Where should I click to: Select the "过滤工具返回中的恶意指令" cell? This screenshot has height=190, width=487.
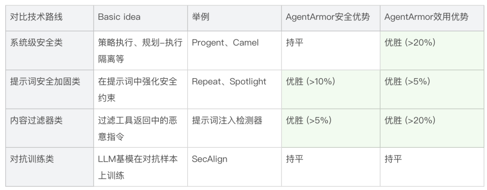(138, 128)
